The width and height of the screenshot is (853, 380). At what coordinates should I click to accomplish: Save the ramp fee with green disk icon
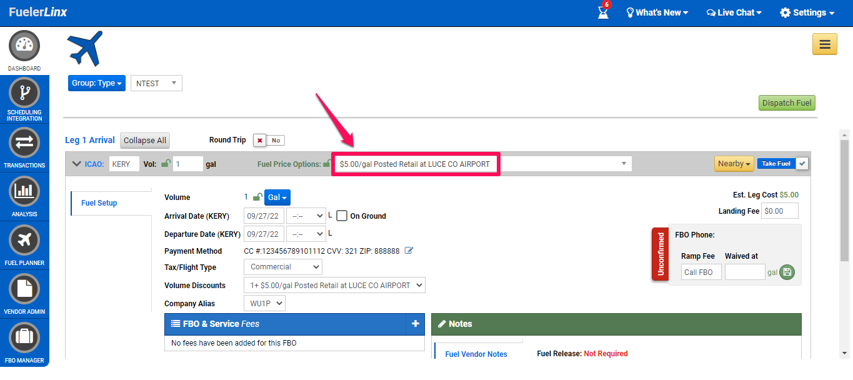tap(787, 272)
